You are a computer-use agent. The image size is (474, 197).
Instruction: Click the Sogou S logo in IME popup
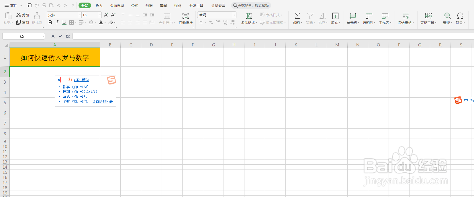point(111,80)
